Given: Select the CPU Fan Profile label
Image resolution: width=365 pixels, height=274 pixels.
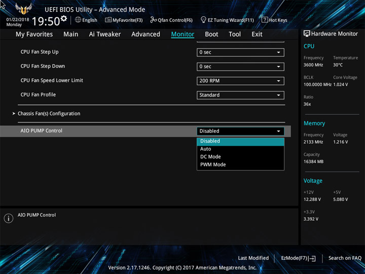Looking at the screenshot, I should pos(38,94).
